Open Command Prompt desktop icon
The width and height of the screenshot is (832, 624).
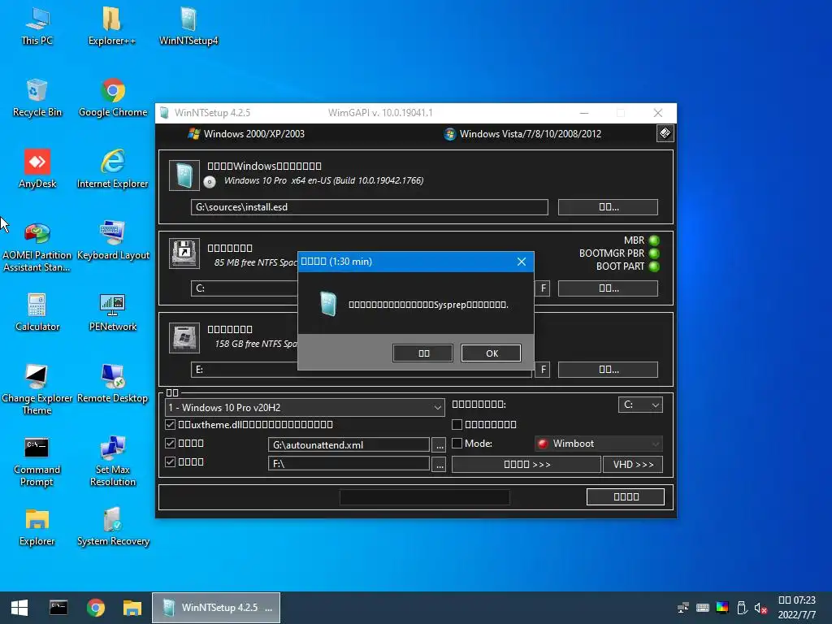click(x=37, y=461)
